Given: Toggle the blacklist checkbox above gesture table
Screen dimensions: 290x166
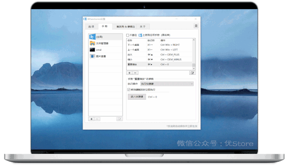Looking at the screenshot, I should tap(128, 35).
